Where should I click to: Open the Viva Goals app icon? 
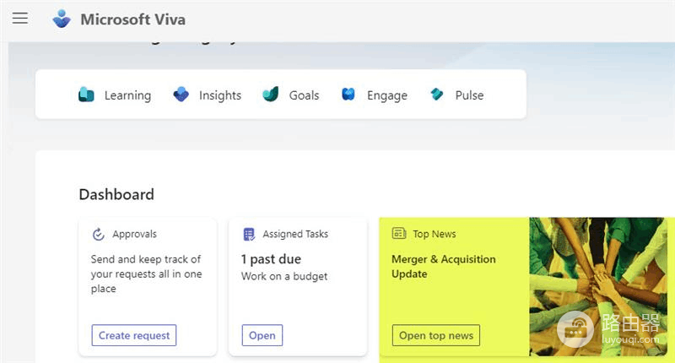point(271,95)
